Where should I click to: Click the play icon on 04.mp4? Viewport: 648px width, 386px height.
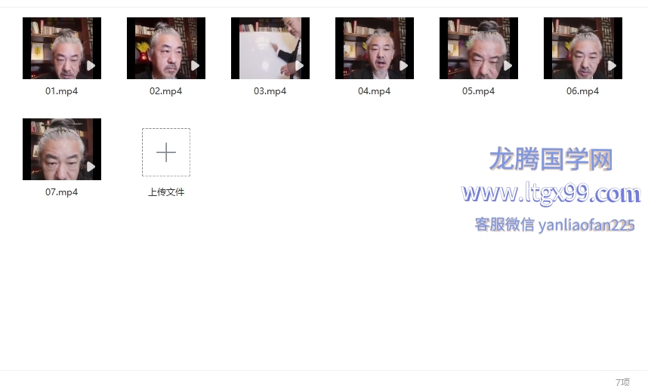[403, 66]
